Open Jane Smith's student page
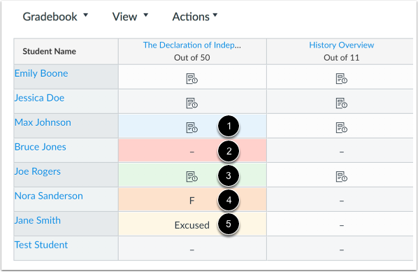 pyautogui.click(x=38, y=220)
